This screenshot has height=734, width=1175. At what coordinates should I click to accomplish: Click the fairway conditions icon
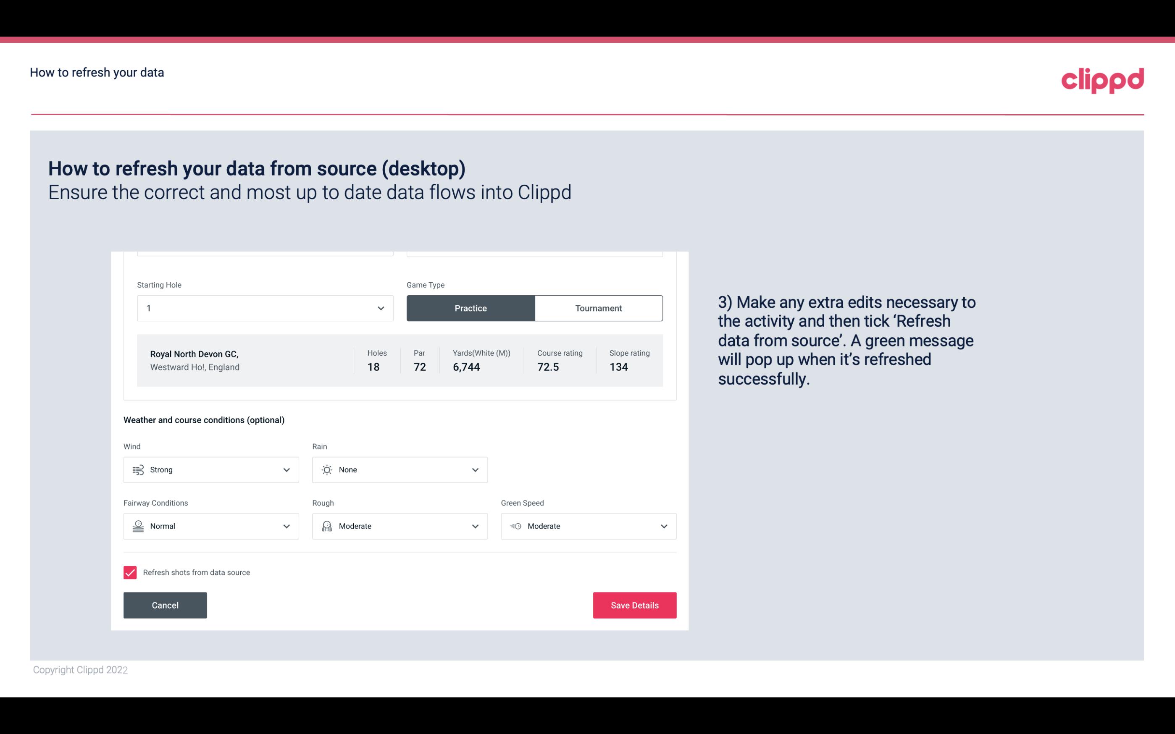(x=137, y=526)
